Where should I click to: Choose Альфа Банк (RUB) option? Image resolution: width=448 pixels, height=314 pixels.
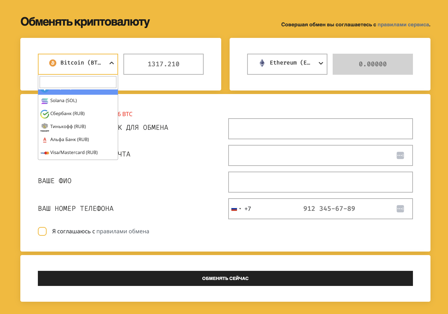click(x=78, y=140)
